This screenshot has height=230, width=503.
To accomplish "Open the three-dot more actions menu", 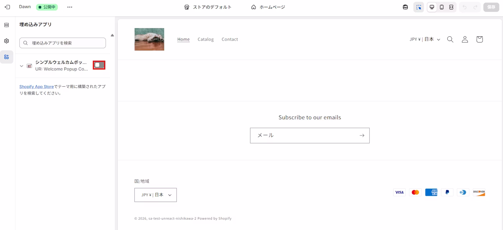I will [x=70, y=7].
